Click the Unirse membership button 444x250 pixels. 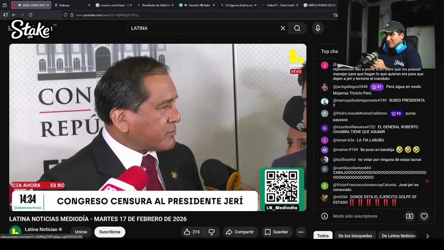point(81,232)
